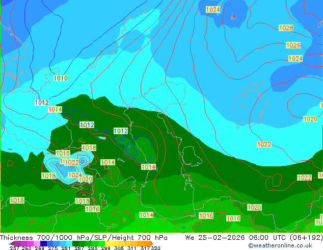Click the 1012 label next to the blue low center
The width and height of the screenshot is (323, 250).
point(121,131)
